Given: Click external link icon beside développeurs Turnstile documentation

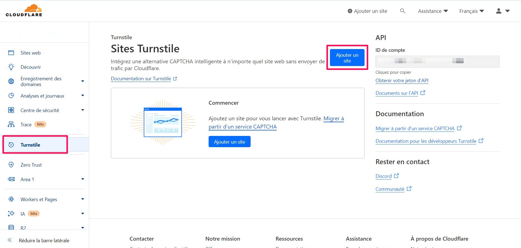Looking at the screenshot, I should coord(481,141).
